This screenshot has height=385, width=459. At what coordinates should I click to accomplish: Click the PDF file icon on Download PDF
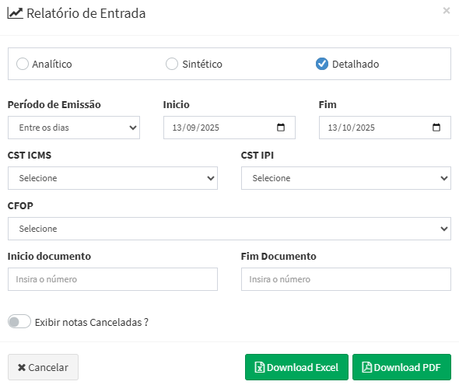tap(366, 367)
